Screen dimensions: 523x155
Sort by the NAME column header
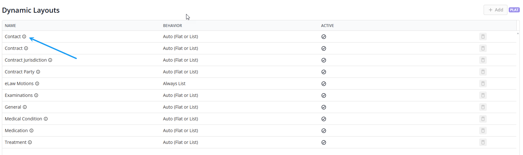coord(10,26)
